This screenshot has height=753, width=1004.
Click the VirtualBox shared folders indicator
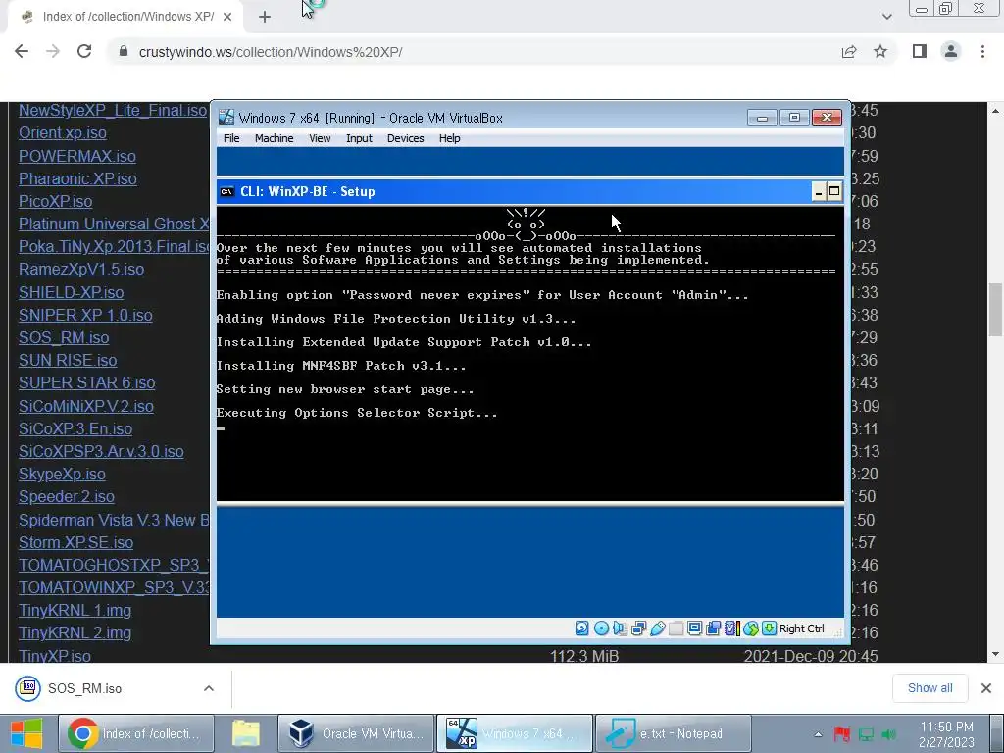676,628
